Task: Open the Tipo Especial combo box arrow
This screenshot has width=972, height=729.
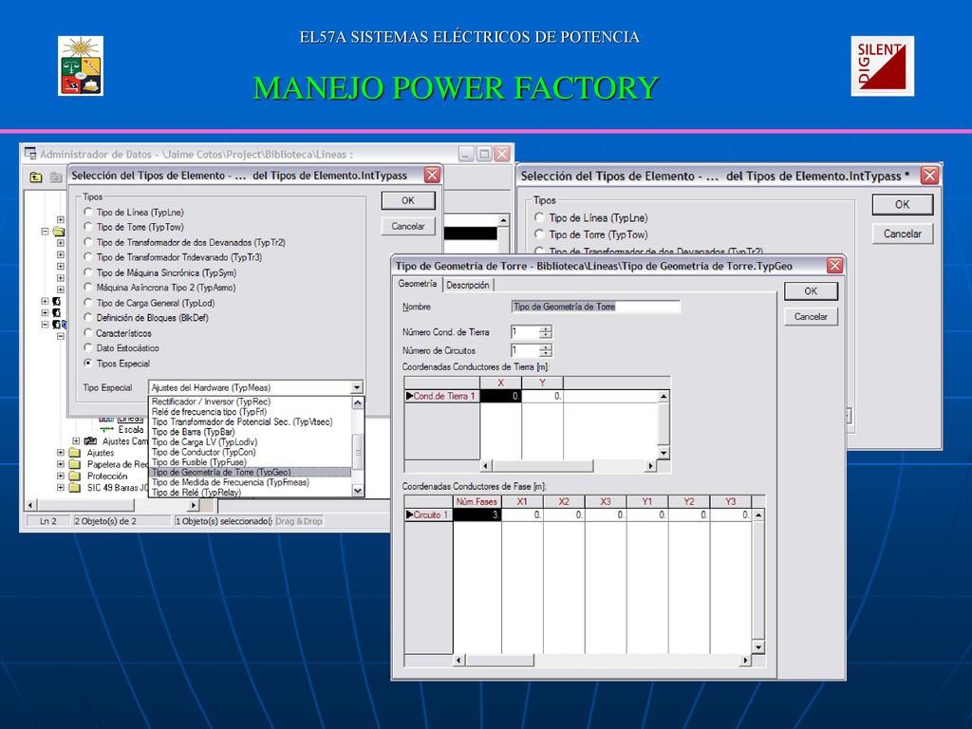Action: [x=357, y=388]
